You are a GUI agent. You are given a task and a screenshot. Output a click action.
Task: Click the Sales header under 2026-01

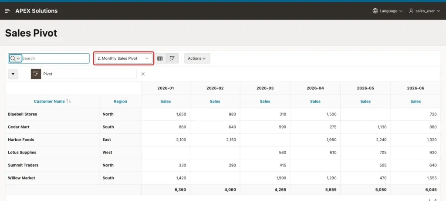click(x=166, y=101)
